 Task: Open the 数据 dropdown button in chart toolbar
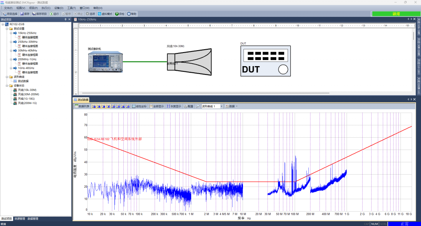(231, 106)
